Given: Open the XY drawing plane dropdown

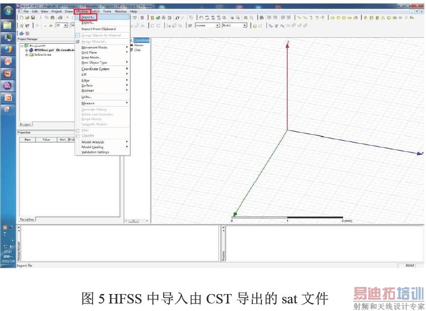Looking at the screenshot, I should pyautogui.click(x=66, y=25).
